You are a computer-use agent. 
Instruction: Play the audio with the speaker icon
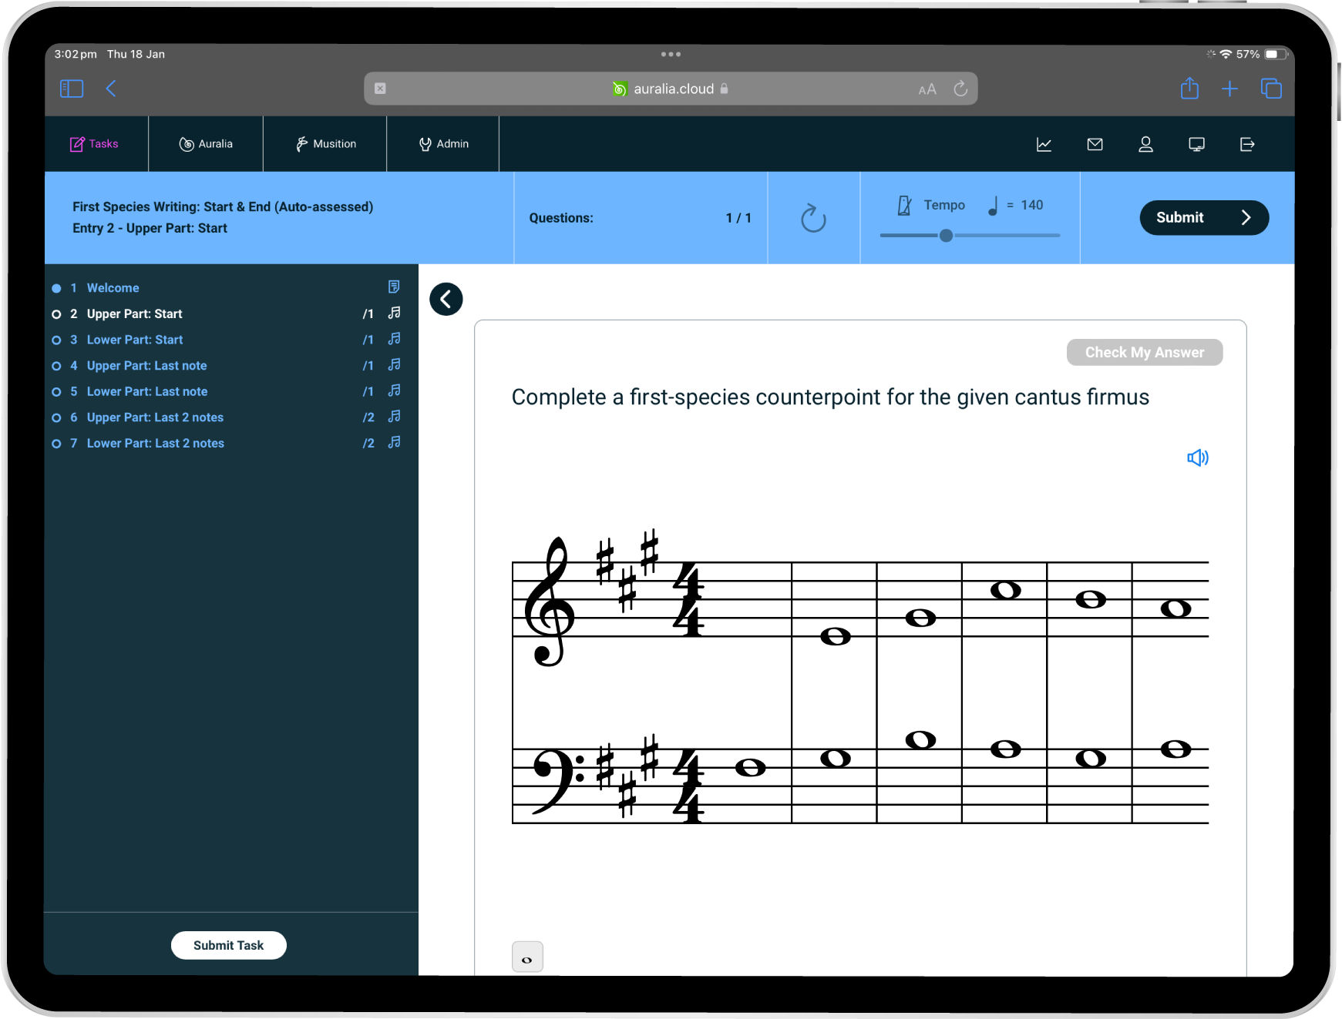(1197, 458)
